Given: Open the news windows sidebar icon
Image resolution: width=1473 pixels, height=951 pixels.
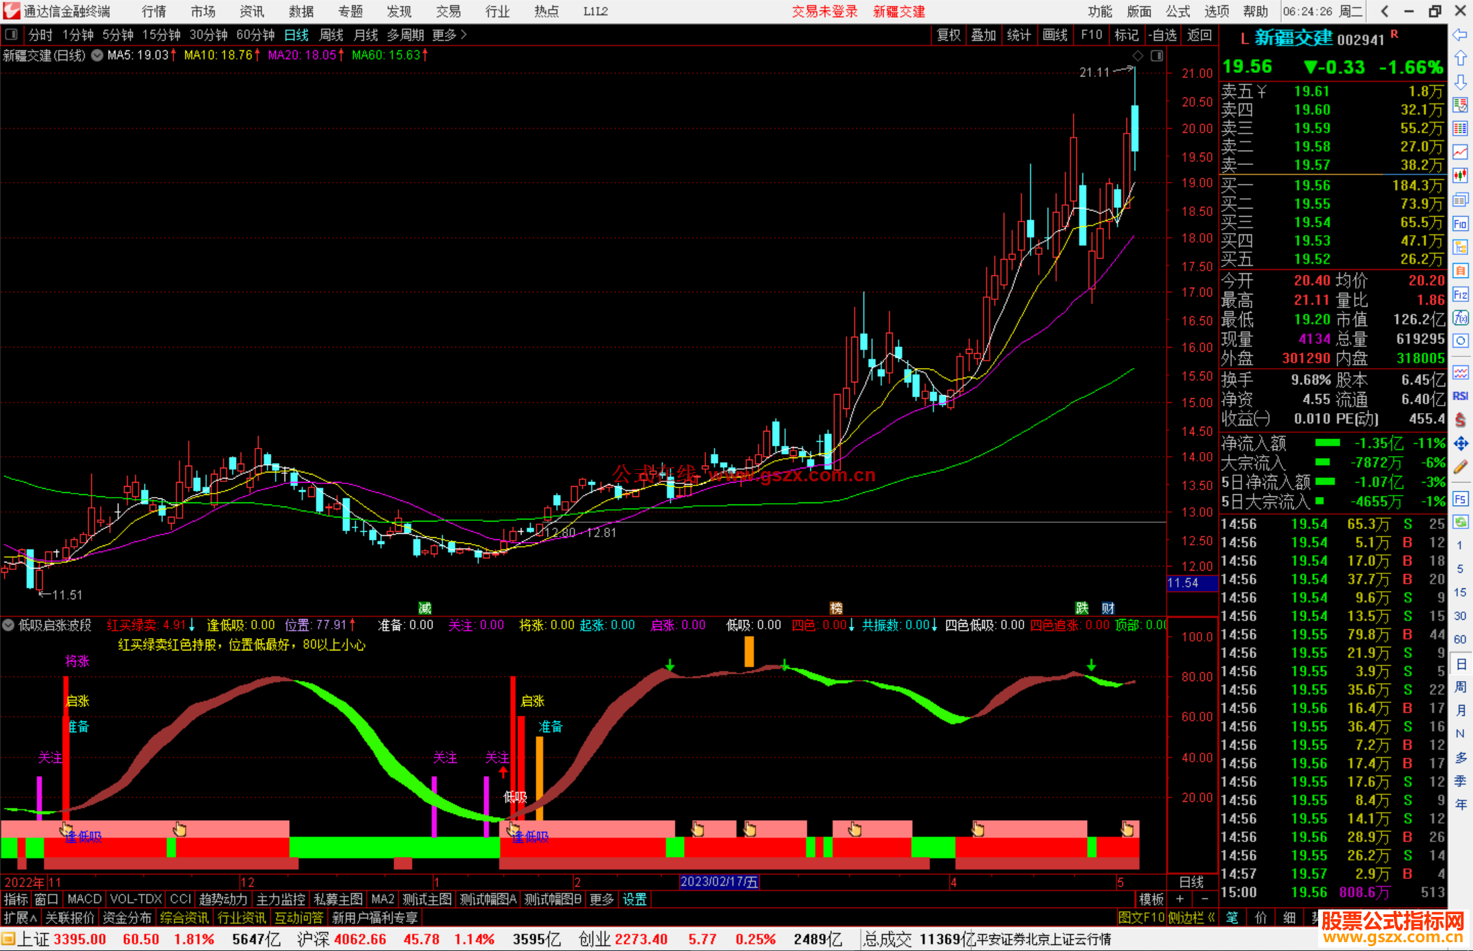Looking at the screenshot, I should 1460,200.
